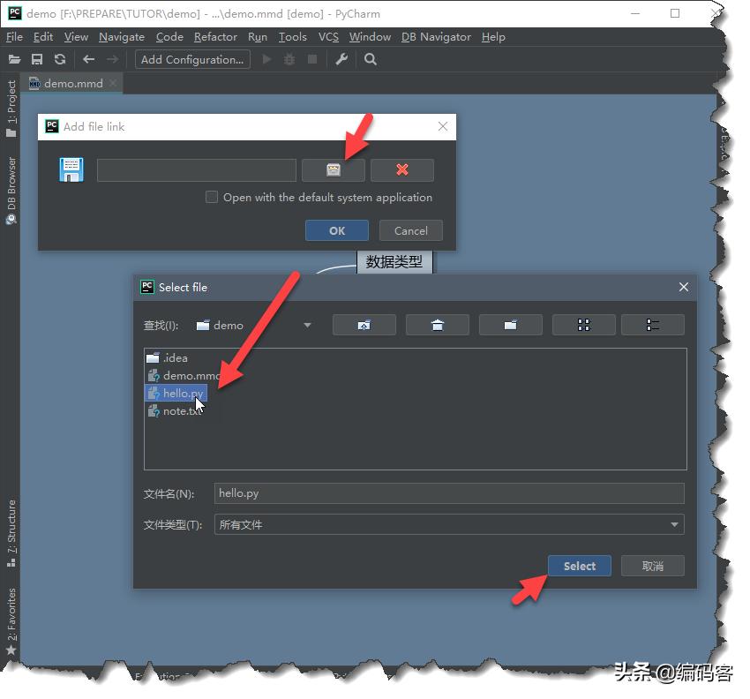Click OK in Add file link dialog

(x=337, y=230)
